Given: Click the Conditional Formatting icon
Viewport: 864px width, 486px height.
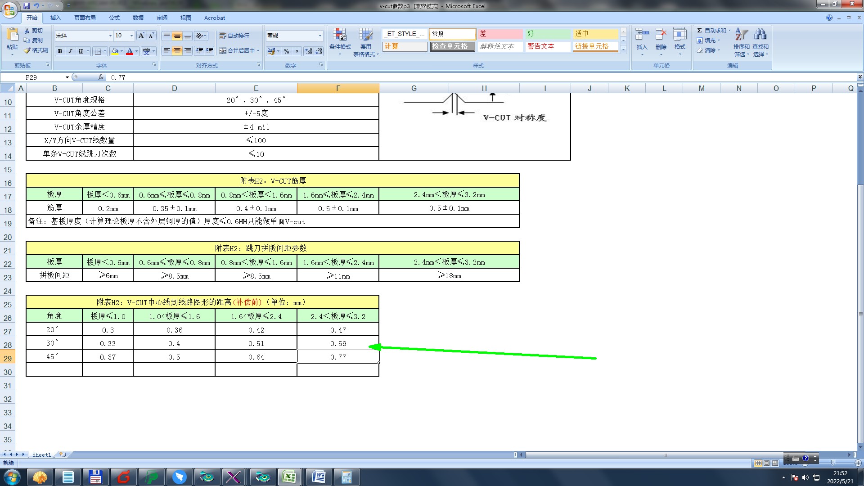Looking at the screenshot, I should (x=340, y=41).
